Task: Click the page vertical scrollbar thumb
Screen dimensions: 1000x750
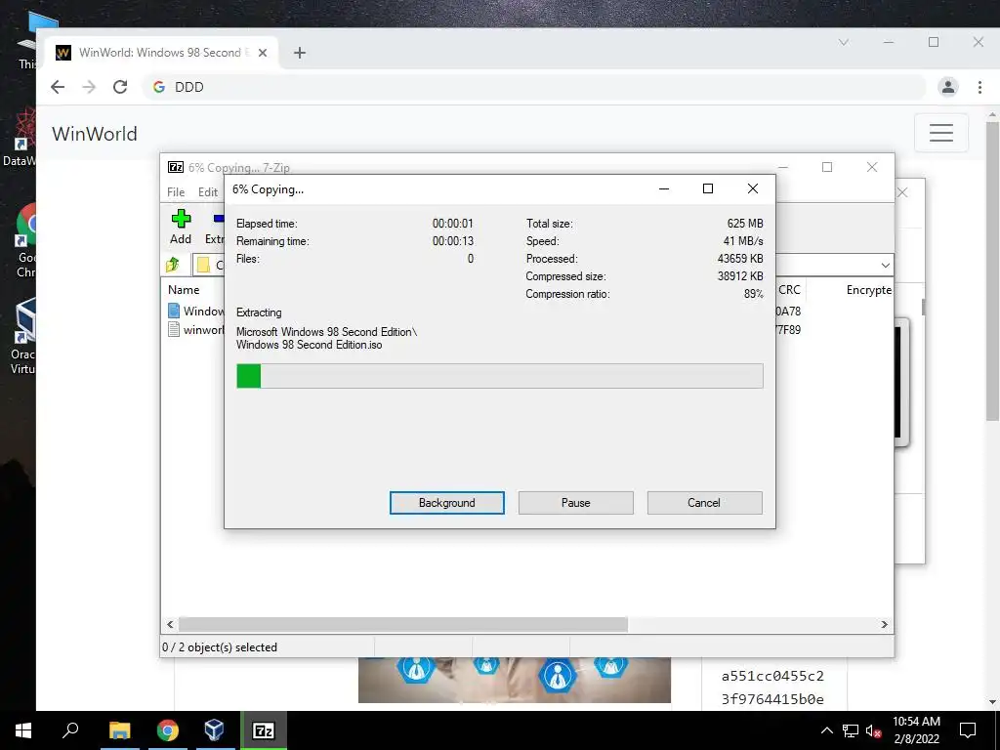Action: click(992, 271)
